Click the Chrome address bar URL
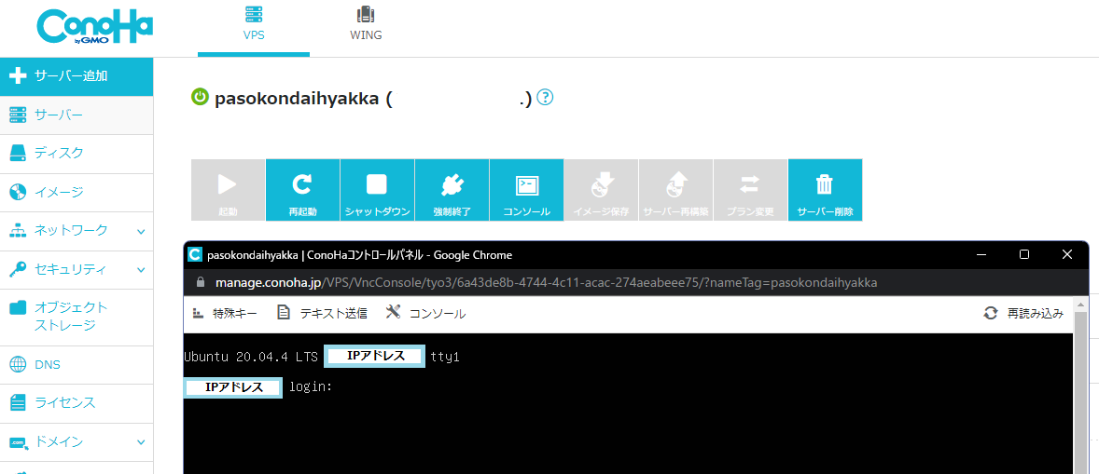Screen dimensions: 1099x474 point(546,282)
